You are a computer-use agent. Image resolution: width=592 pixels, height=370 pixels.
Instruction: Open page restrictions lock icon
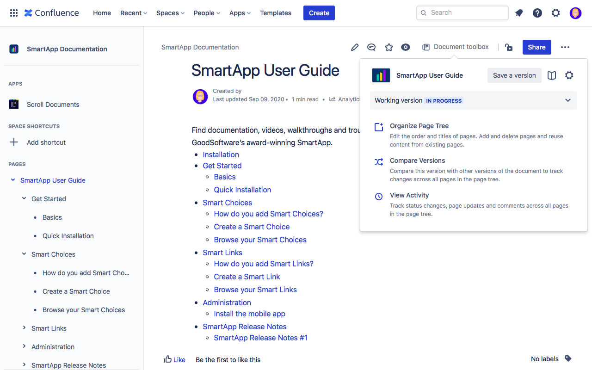pyautogui.click(x=509, y=47)
